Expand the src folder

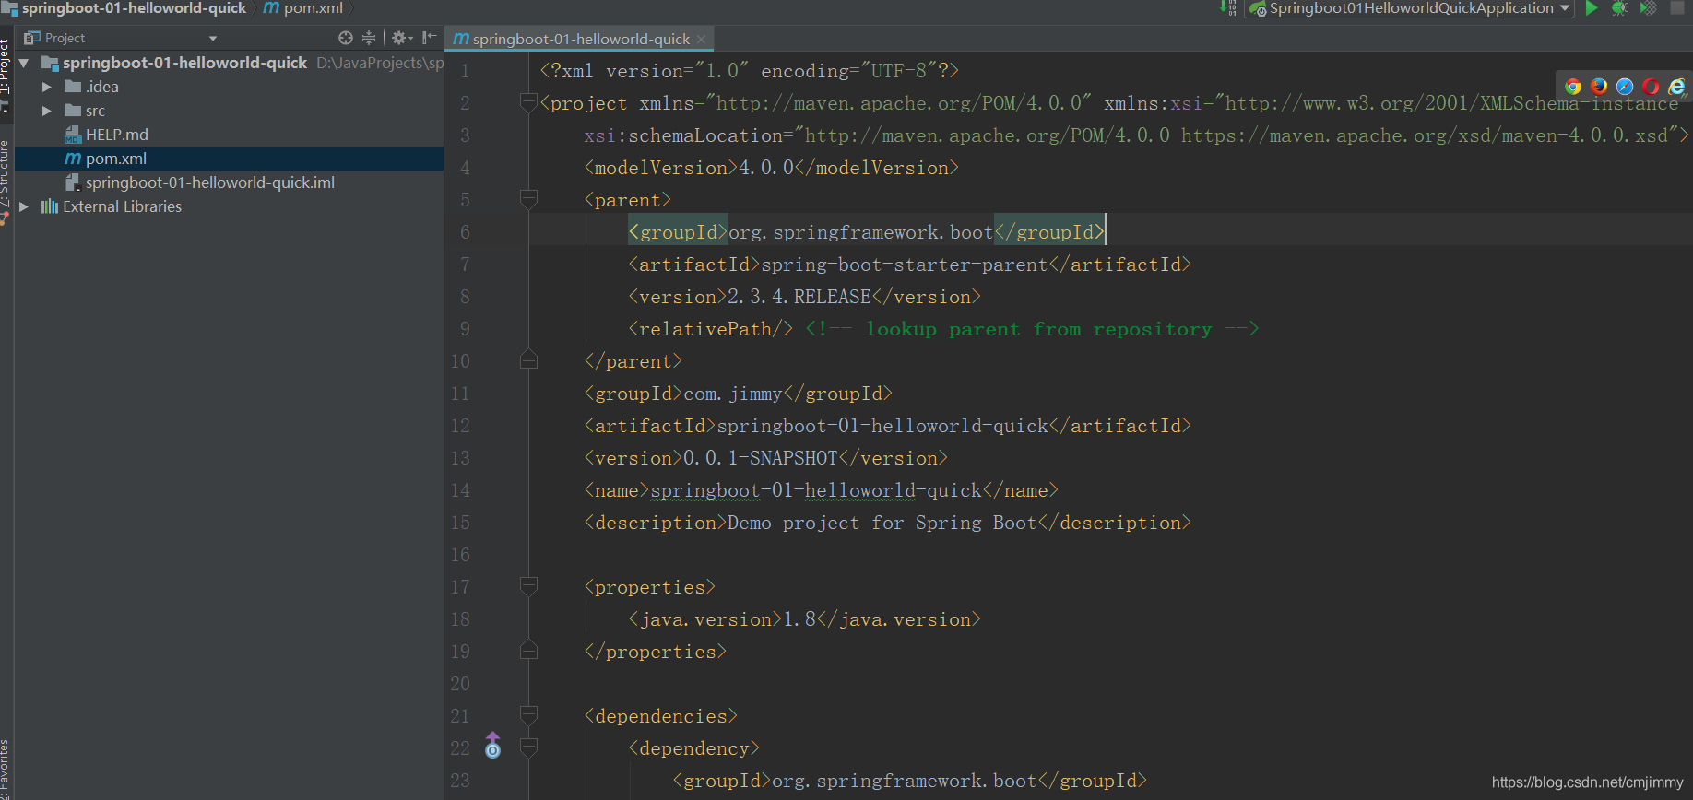(47, 111)
